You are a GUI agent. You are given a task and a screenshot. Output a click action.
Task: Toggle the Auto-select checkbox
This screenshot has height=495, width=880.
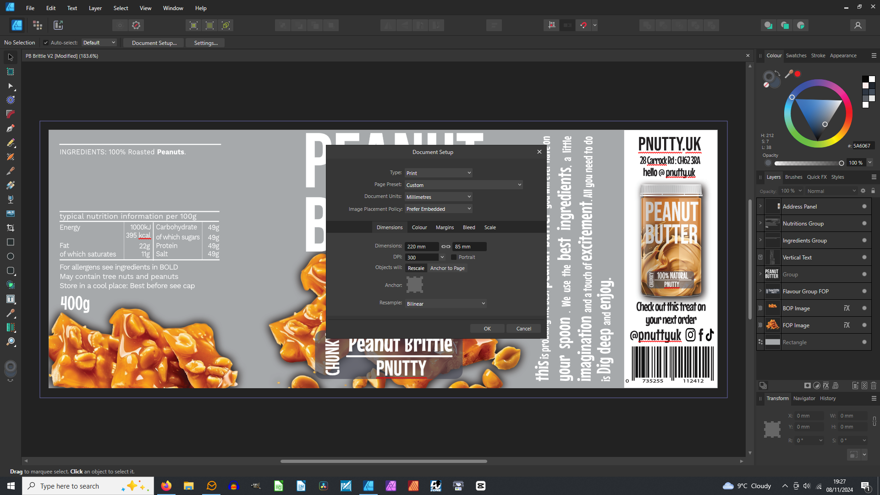click(x=46, y=43)
